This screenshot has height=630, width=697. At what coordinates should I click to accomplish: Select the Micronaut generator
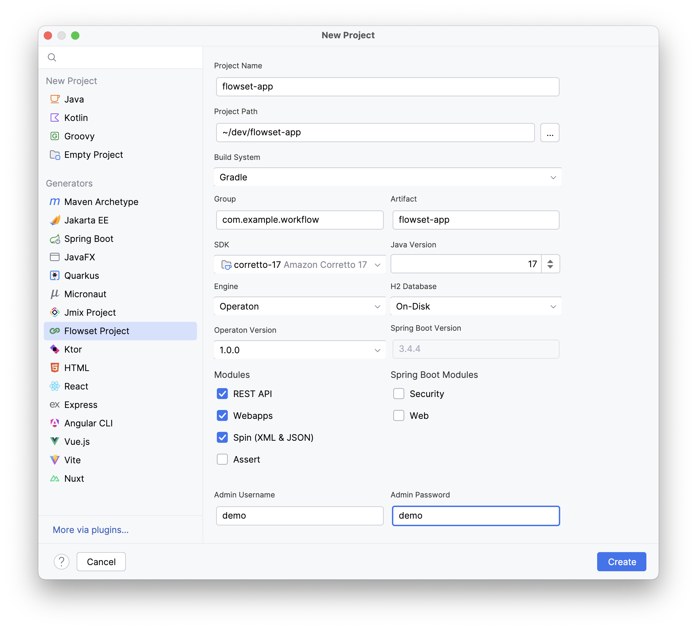(85, 294)
